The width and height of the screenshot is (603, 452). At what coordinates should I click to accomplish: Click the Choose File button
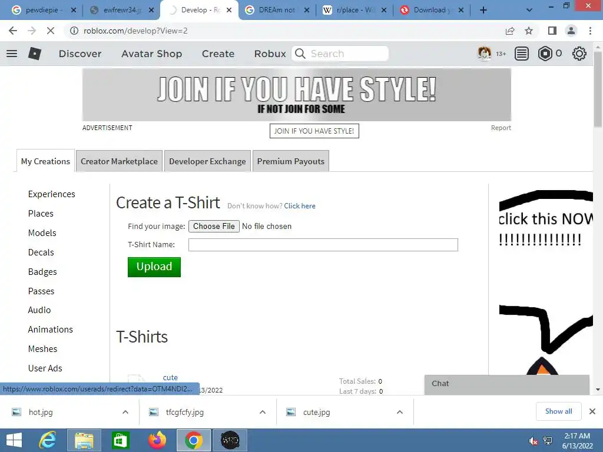point(214,226)
